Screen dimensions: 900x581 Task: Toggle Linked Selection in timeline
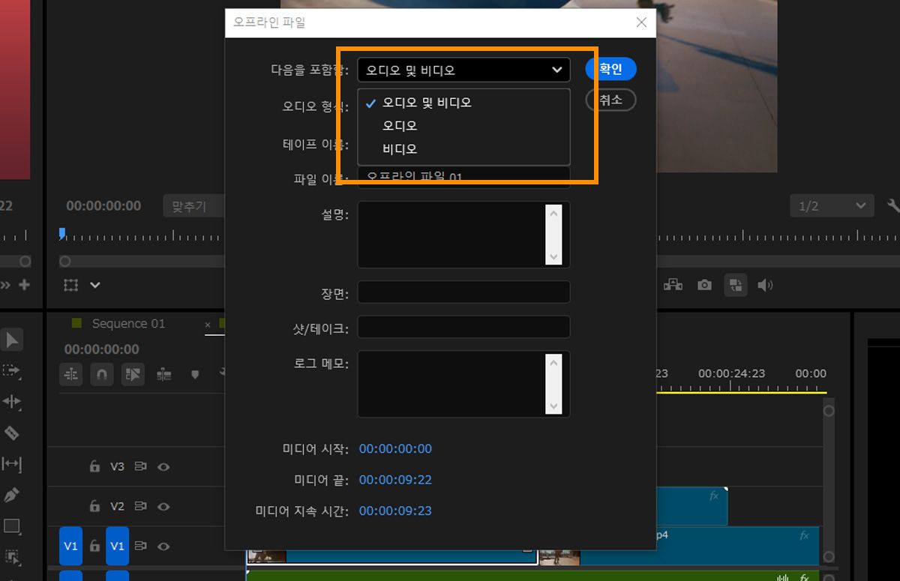133,374
